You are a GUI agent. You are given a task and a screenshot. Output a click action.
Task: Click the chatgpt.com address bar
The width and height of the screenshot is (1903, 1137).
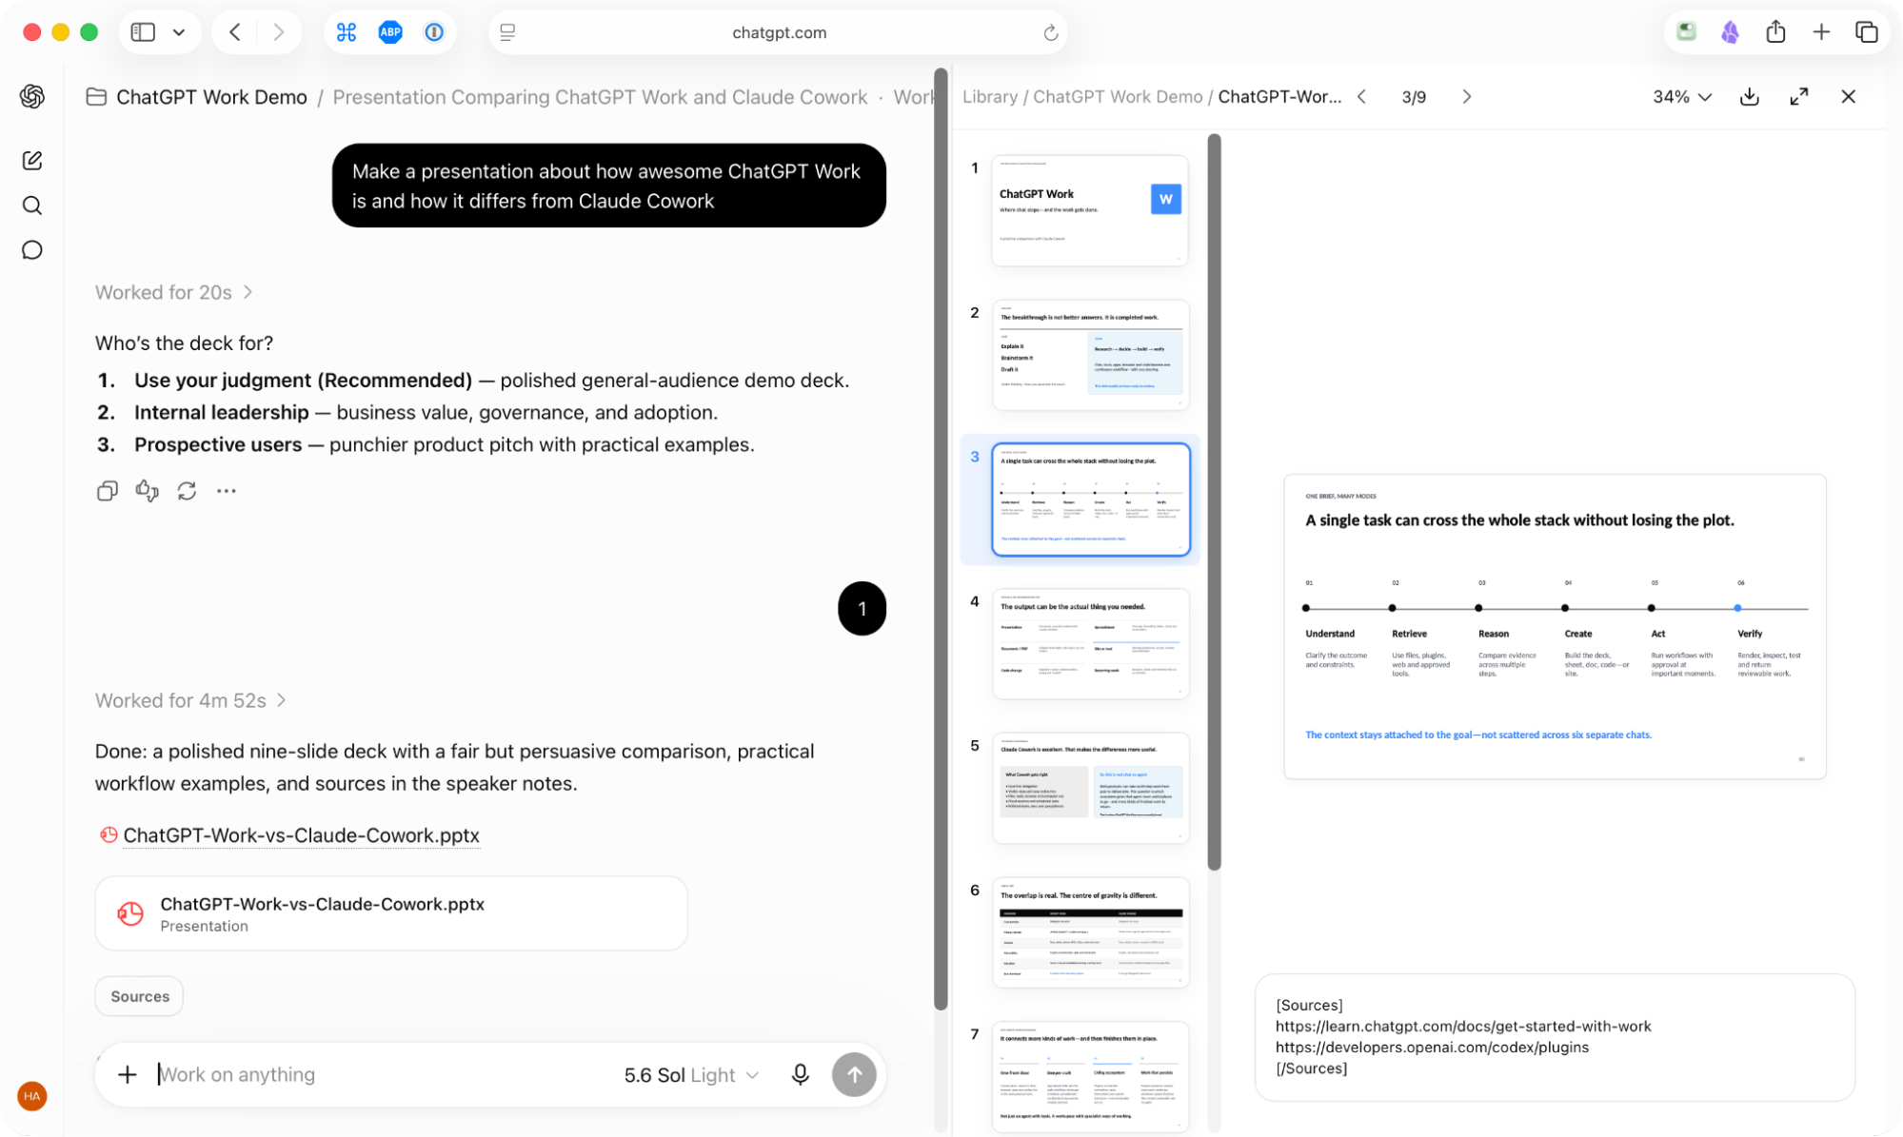pos(779,32)
